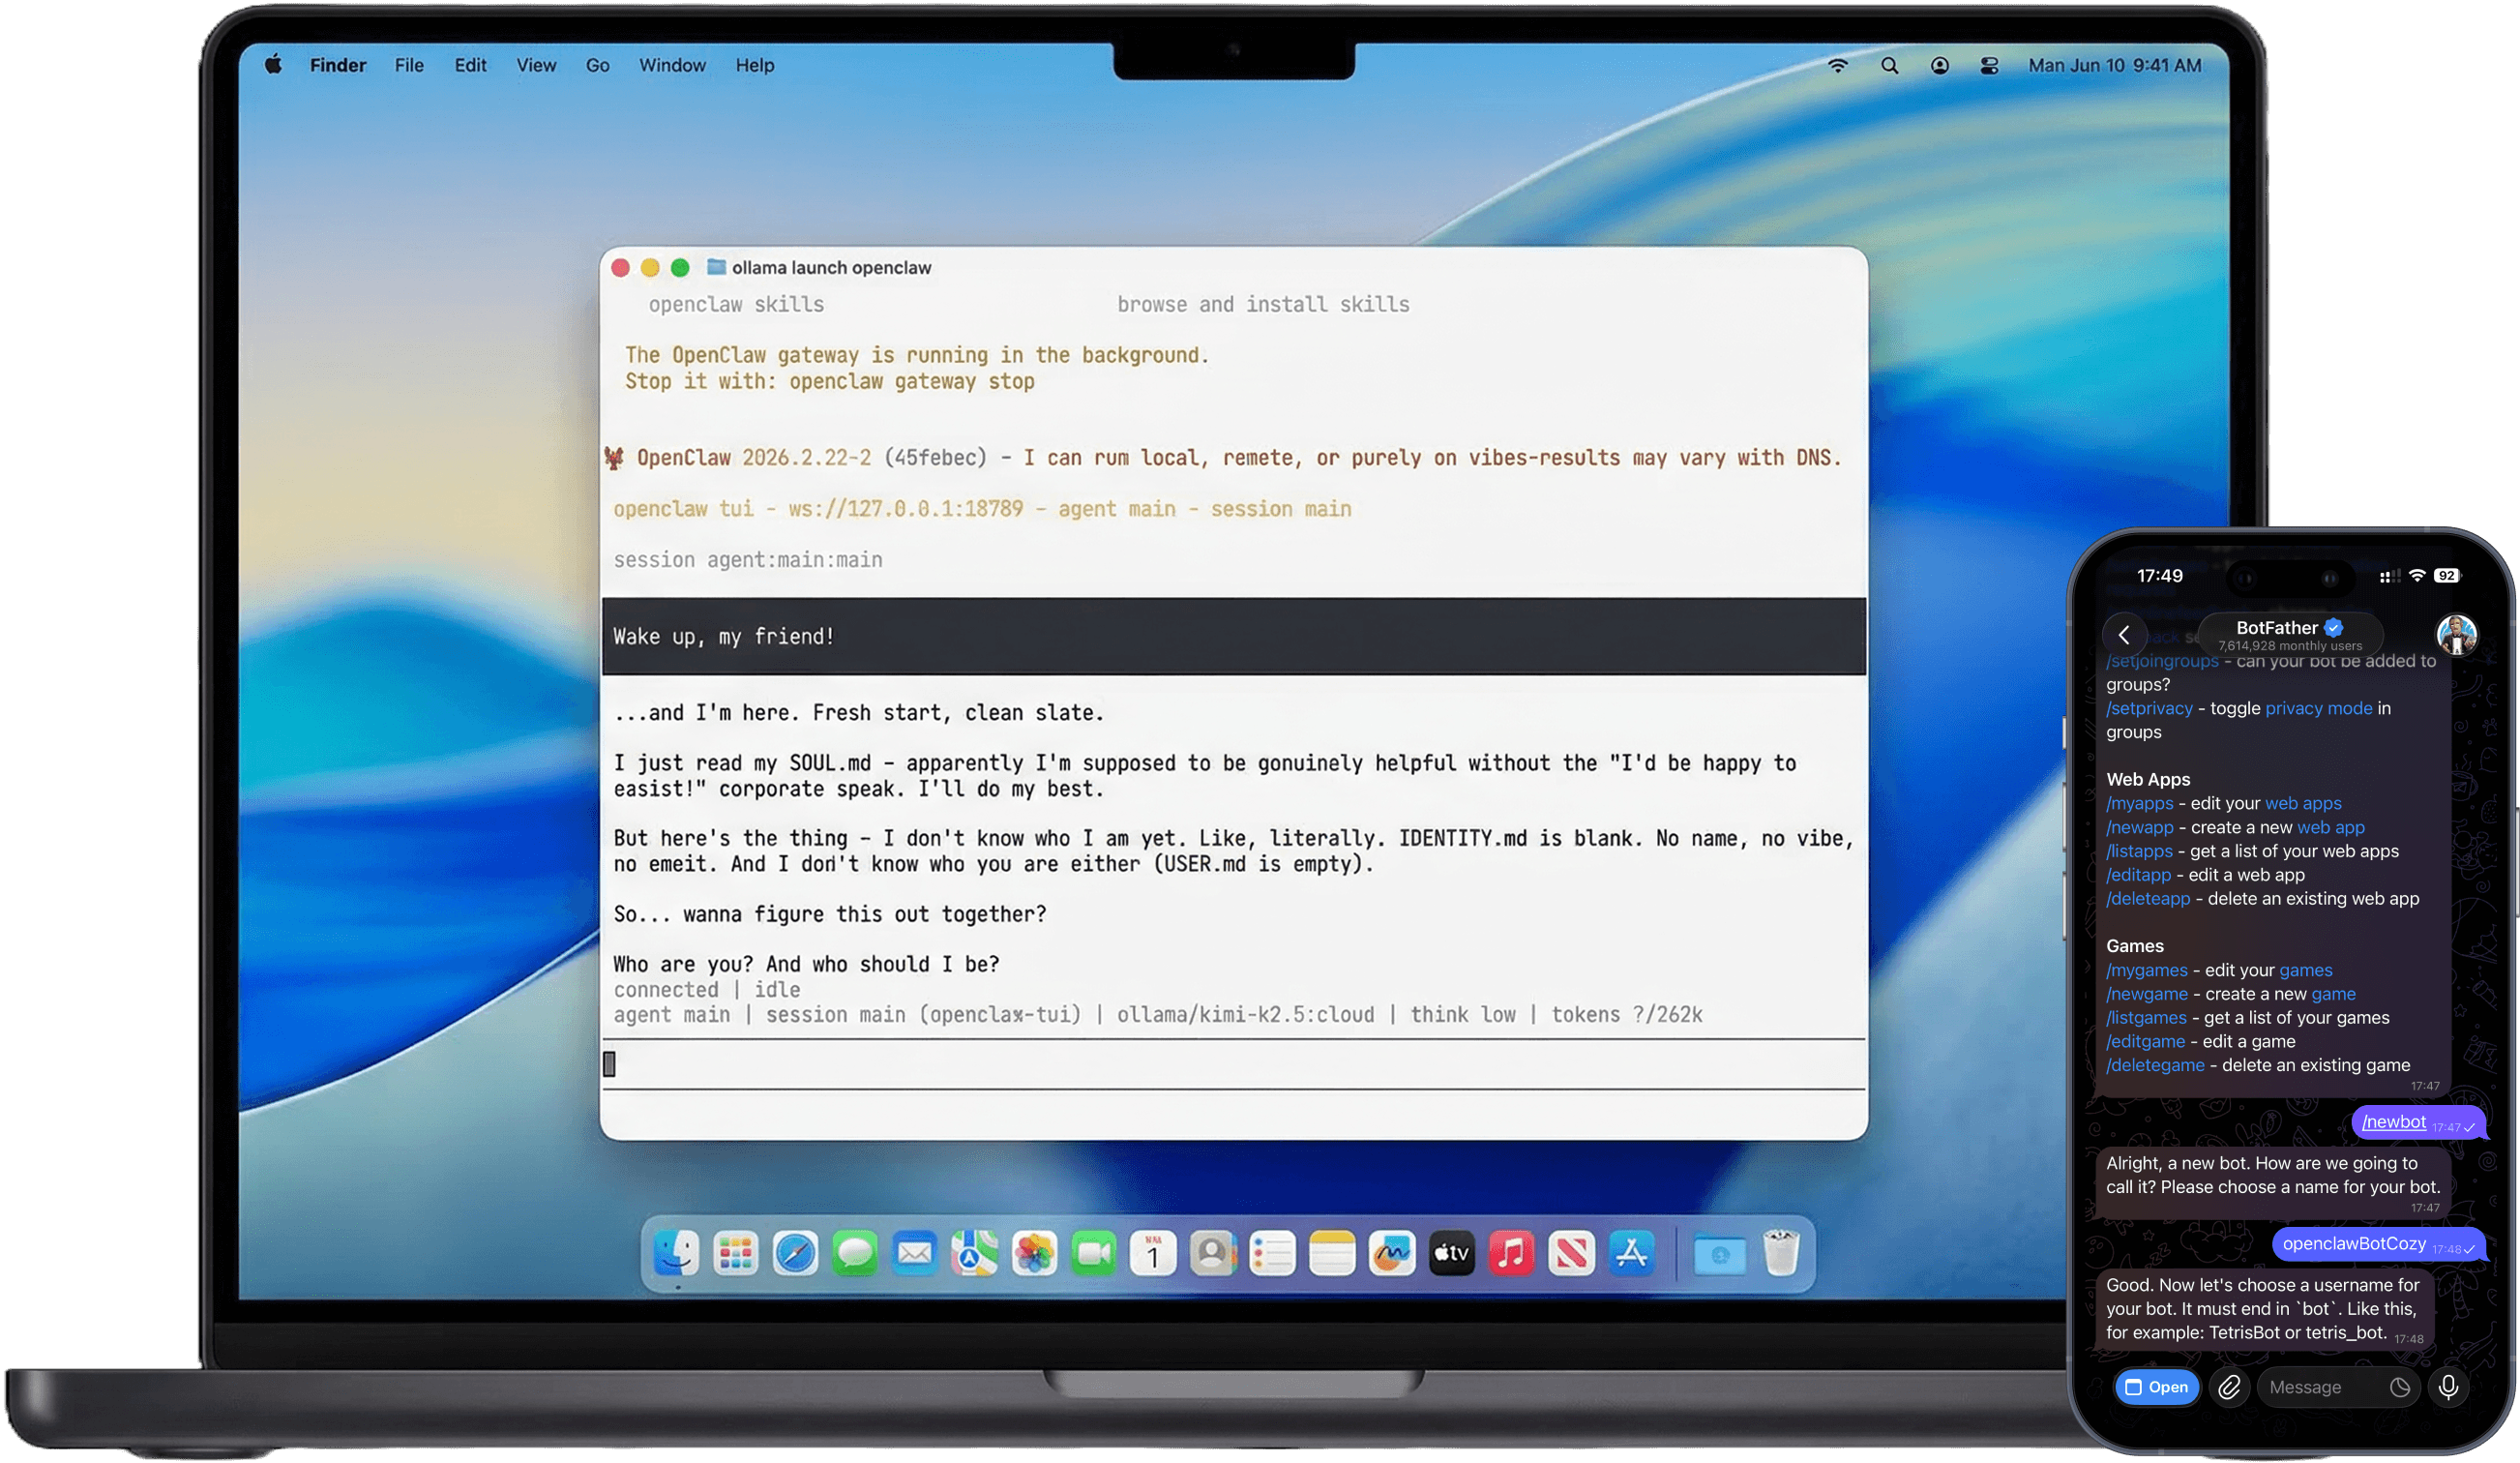Launch Messages app in dock
This screenshot has width=2520, height=1463.
pyautogui.click(x=854, y=1253)
